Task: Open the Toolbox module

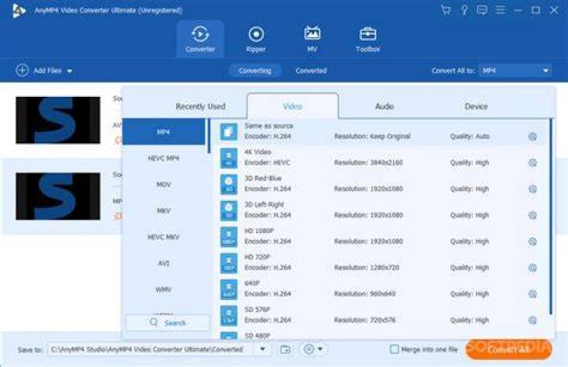Action: tap(368, 39)
